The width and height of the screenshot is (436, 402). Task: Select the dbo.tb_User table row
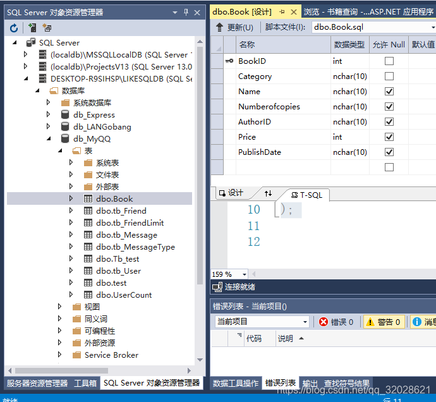[100, 271]
